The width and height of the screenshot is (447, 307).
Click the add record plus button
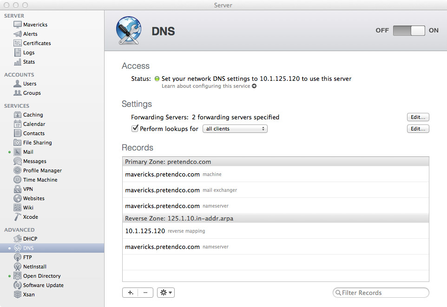pyautogui.click(x=130, y=293)
